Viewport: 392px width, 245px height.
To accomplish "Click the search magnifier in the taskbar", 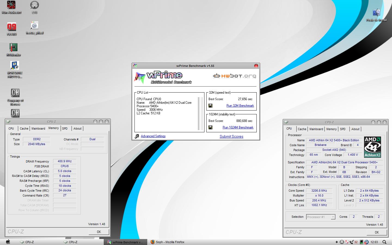I will click(384, 242).
